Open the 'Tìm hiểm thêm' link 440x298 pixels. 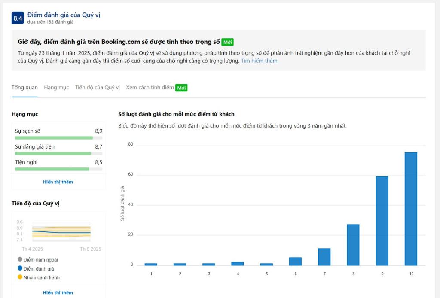(x=259, y=61)
